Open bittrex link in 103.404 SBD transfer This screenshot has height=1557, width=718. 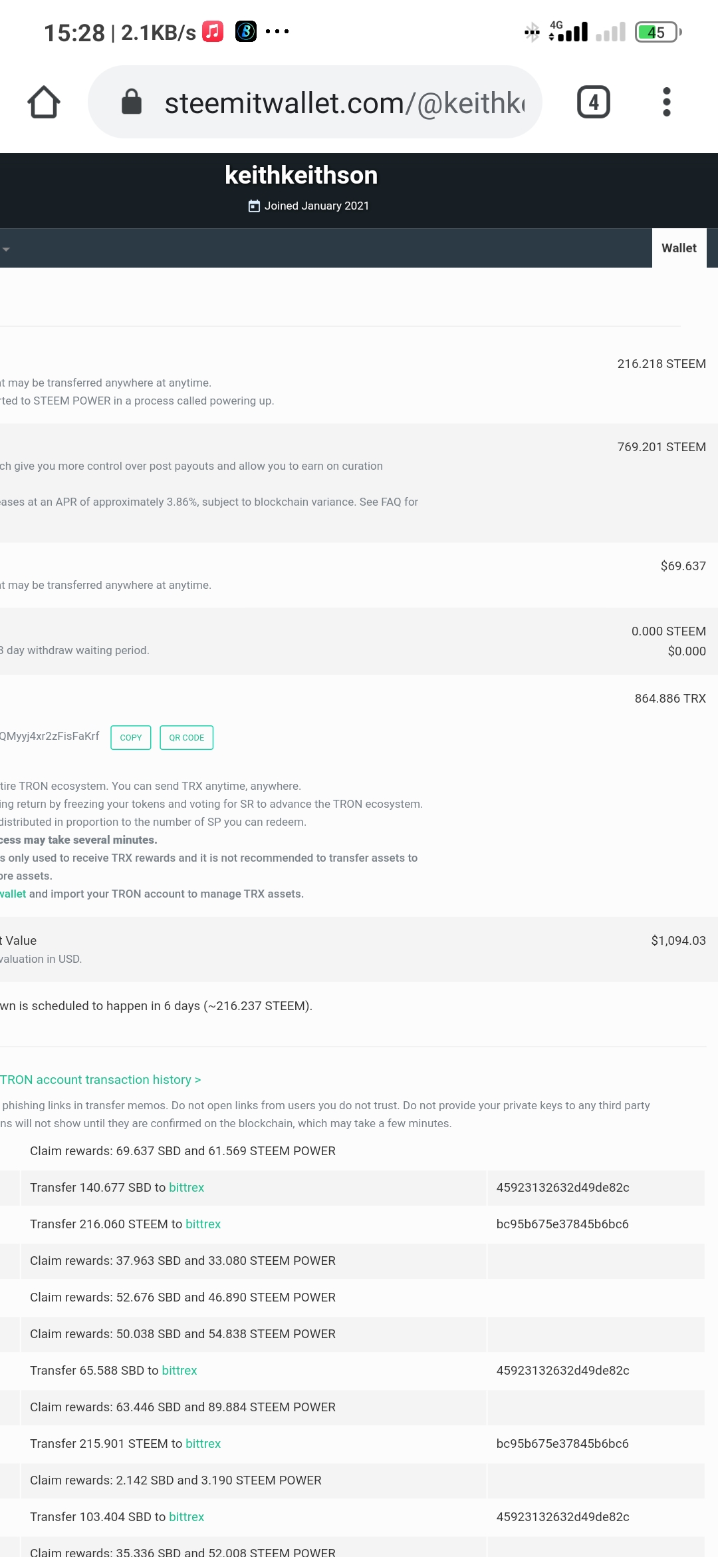click(186, 1517)
